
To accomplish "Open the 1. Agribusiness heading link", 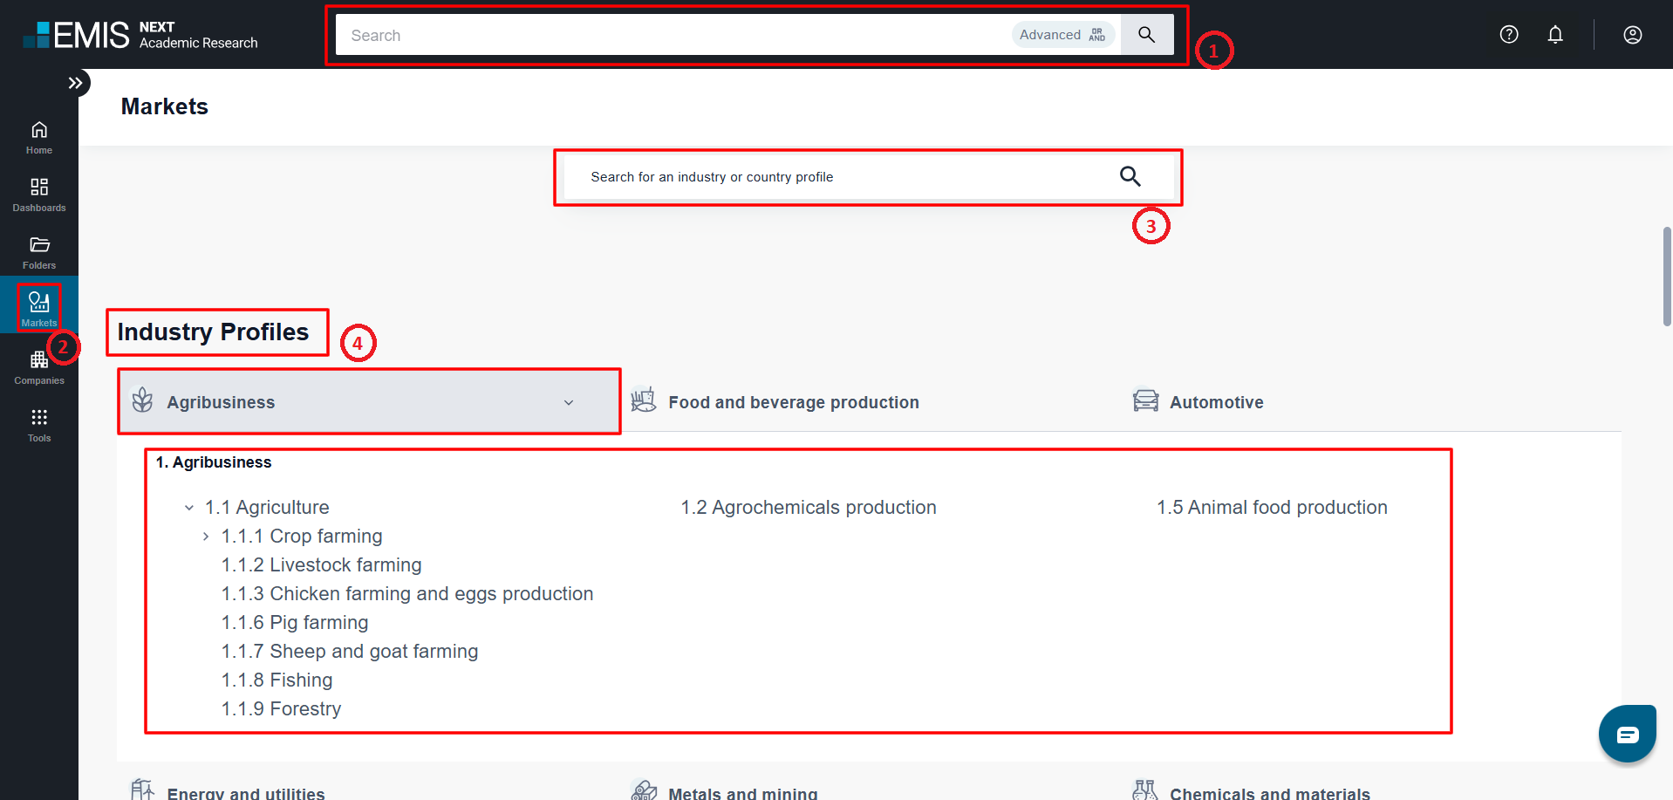I will tap(214, 462).
